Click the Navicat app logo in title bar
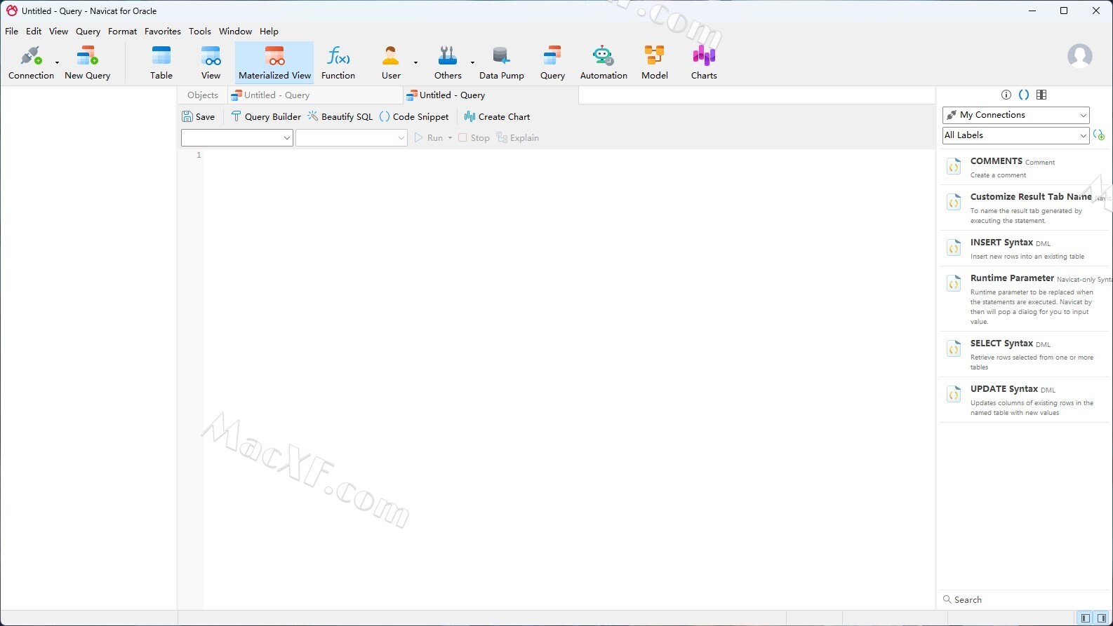This screenshot has height=626, width=1113. tap(11, 11)
